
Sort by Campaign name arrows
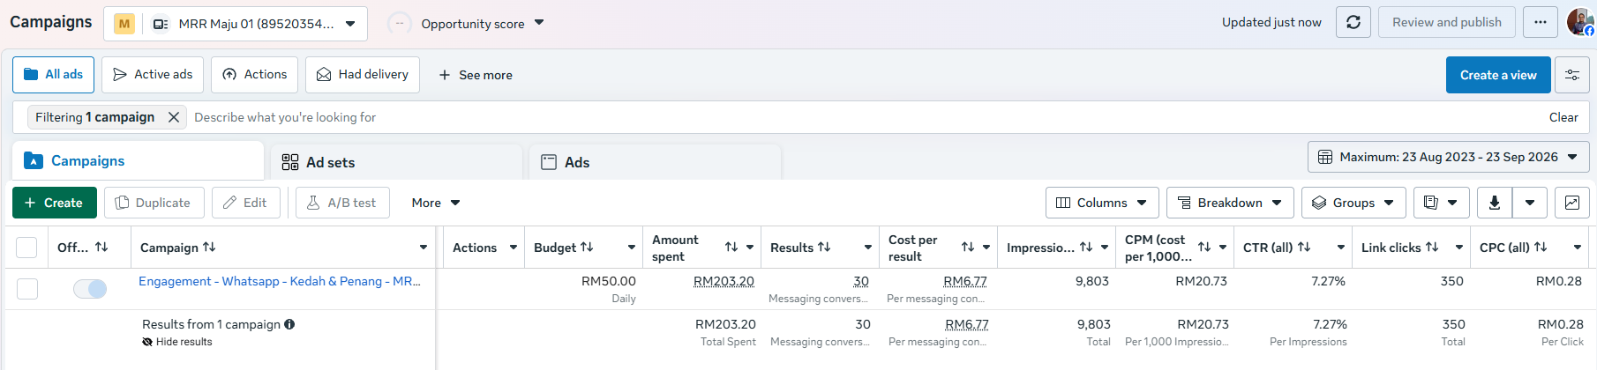click(x=209, y=248)
